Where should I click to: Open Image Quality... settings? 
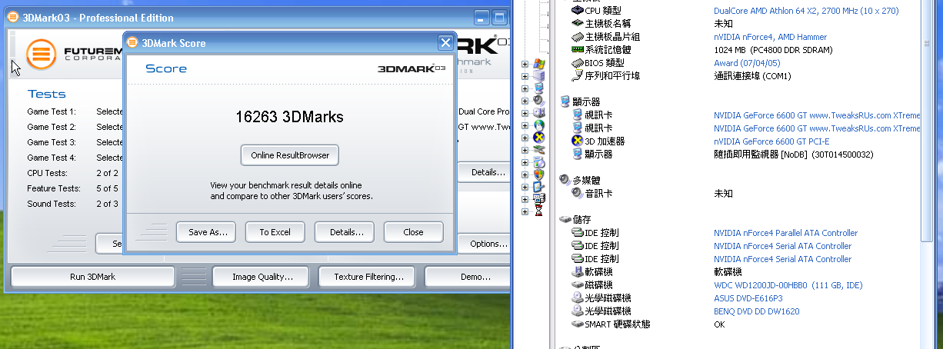[260, 277]
